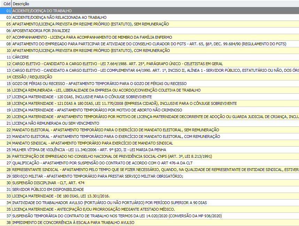Select row ACIDENTE/DOENÇA NÃO RELACIONADA AO TRABALHO
The width and height of the screenshot is (299, 226).
coord(149,17)
